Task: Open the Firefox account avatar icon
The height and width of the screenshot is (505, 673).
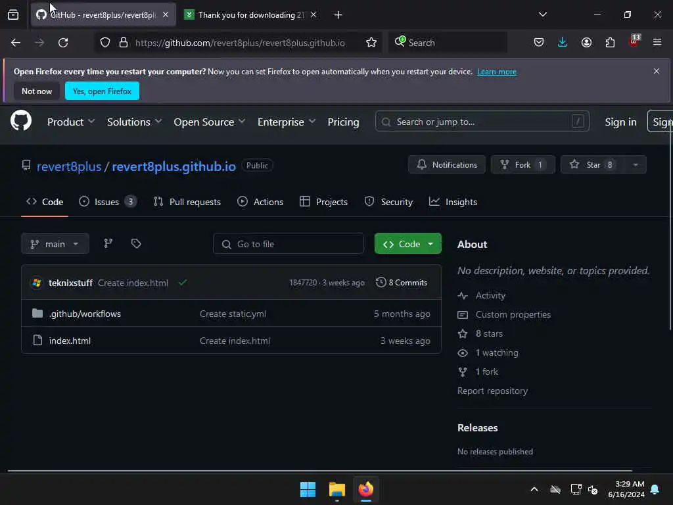Action: pyautogui.click(x=586, y=43)
